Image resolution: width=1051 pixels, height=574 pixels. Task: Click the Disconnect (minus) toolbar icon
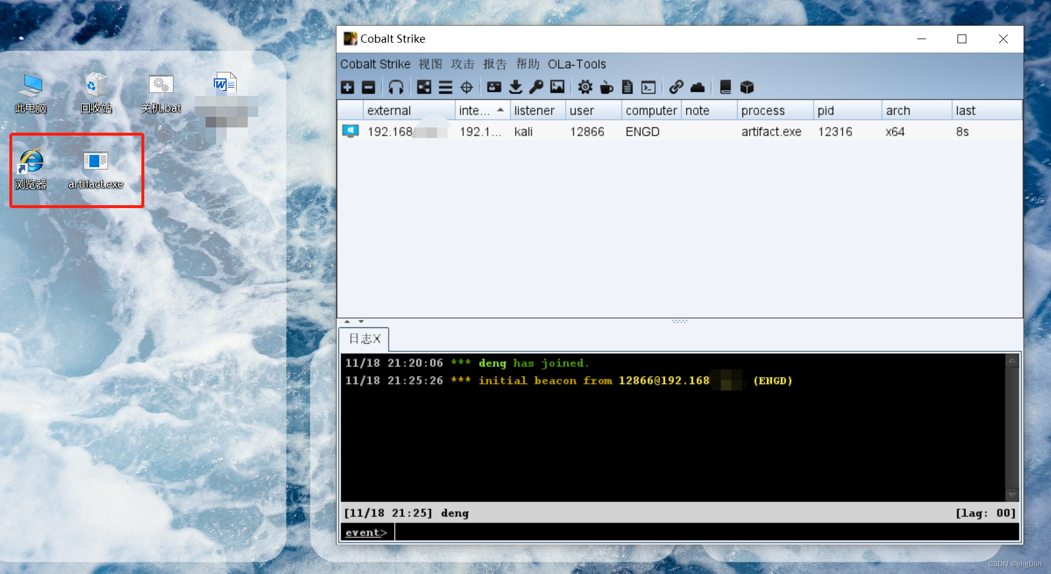coord(369,88)
